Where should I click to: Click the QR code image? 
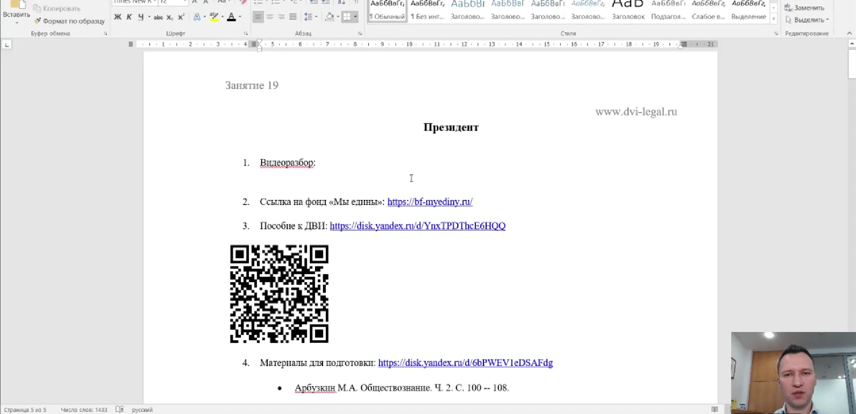coord(279,294)
